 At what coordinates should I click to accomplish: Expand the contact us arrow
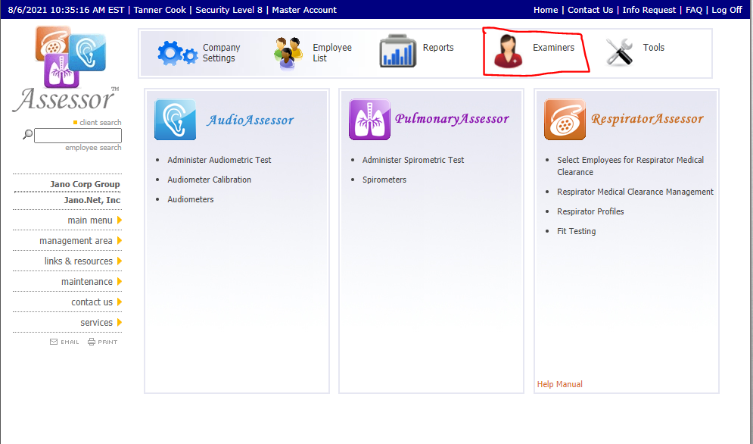click(x=120, y=302)
